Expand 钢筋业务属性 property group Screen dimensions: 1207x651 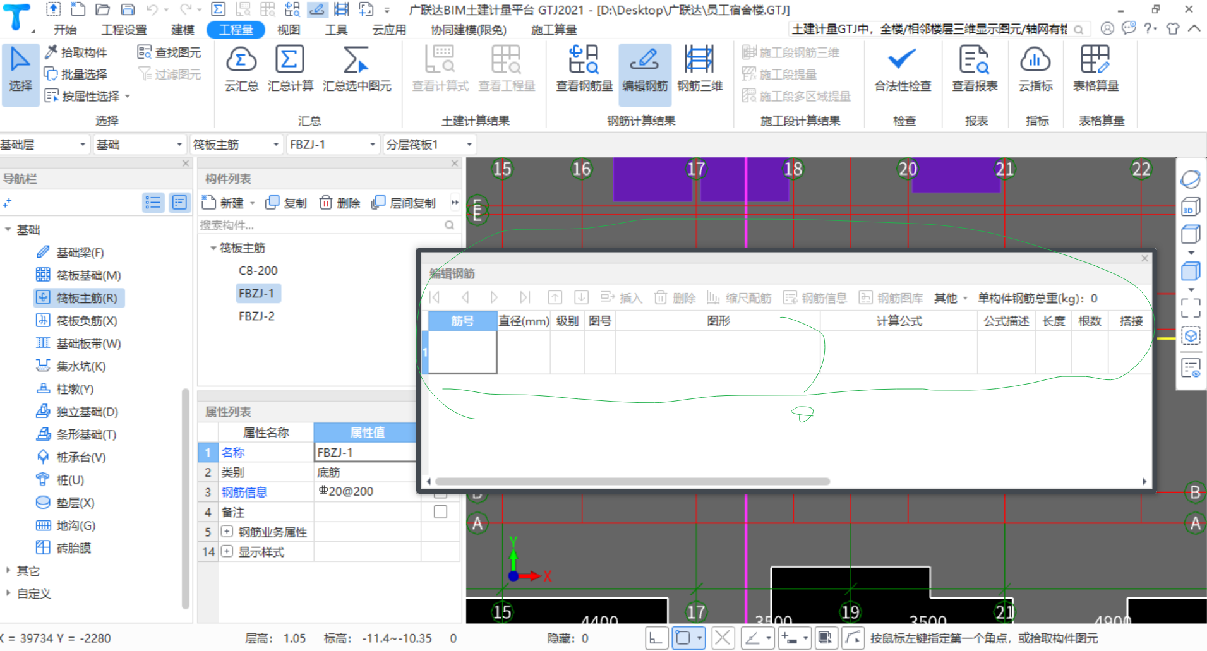227,532
